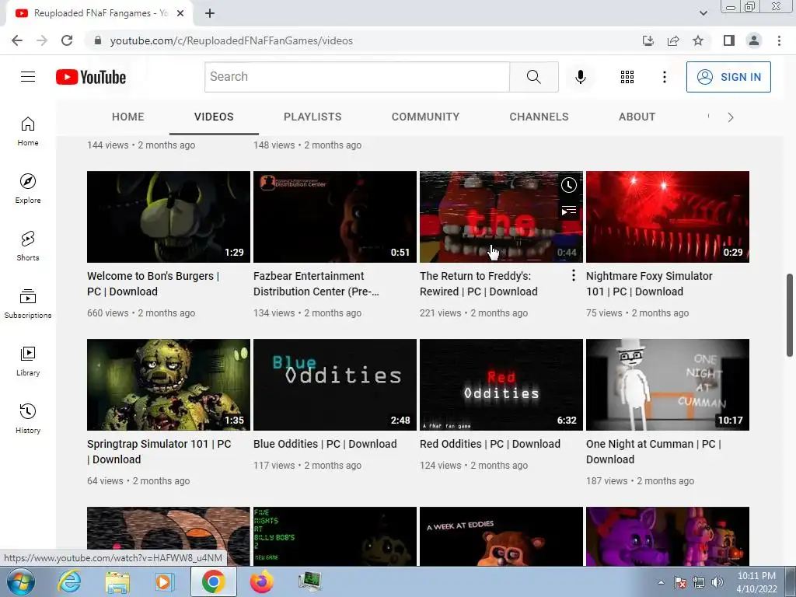Start voice search with microphone icon

(x=580, y=77)
